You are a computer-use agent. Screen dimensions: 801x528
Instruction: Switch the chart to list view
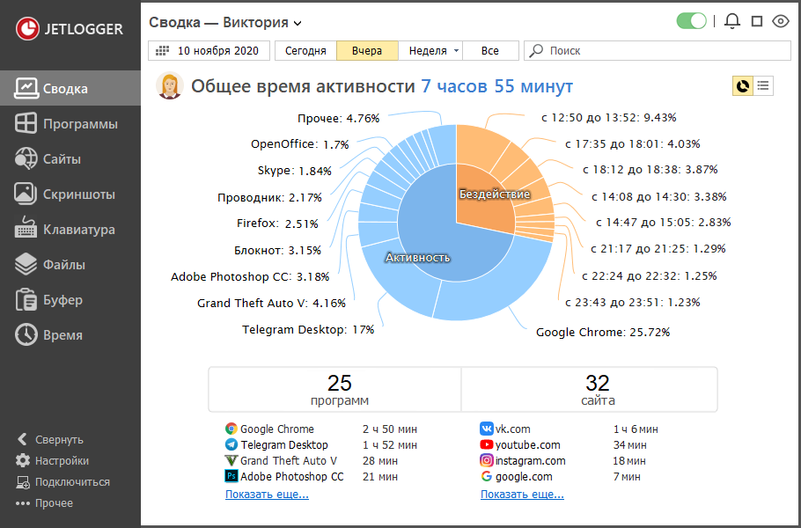click(762, 85)
